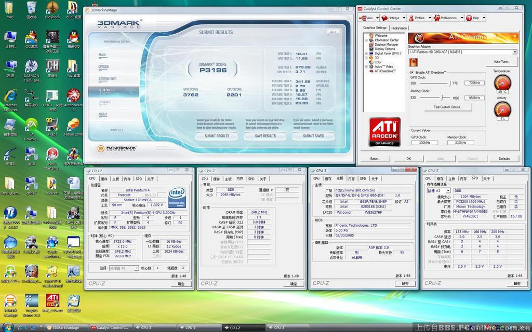The height and width of the screenshot is (332, 532).
Task: Open the Graphics Adapter dropdown
Action: click(515, 52)
